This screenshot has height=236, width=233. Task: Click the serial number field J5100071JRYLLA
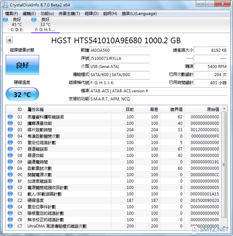point(120,58)
